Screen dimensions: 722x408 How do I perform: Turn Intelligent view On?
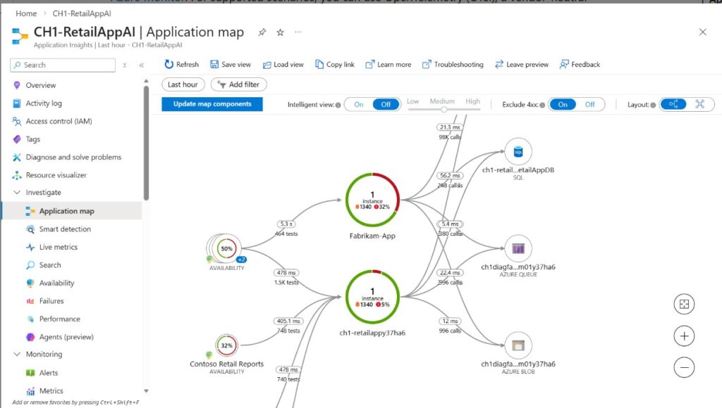pos(359,104)
